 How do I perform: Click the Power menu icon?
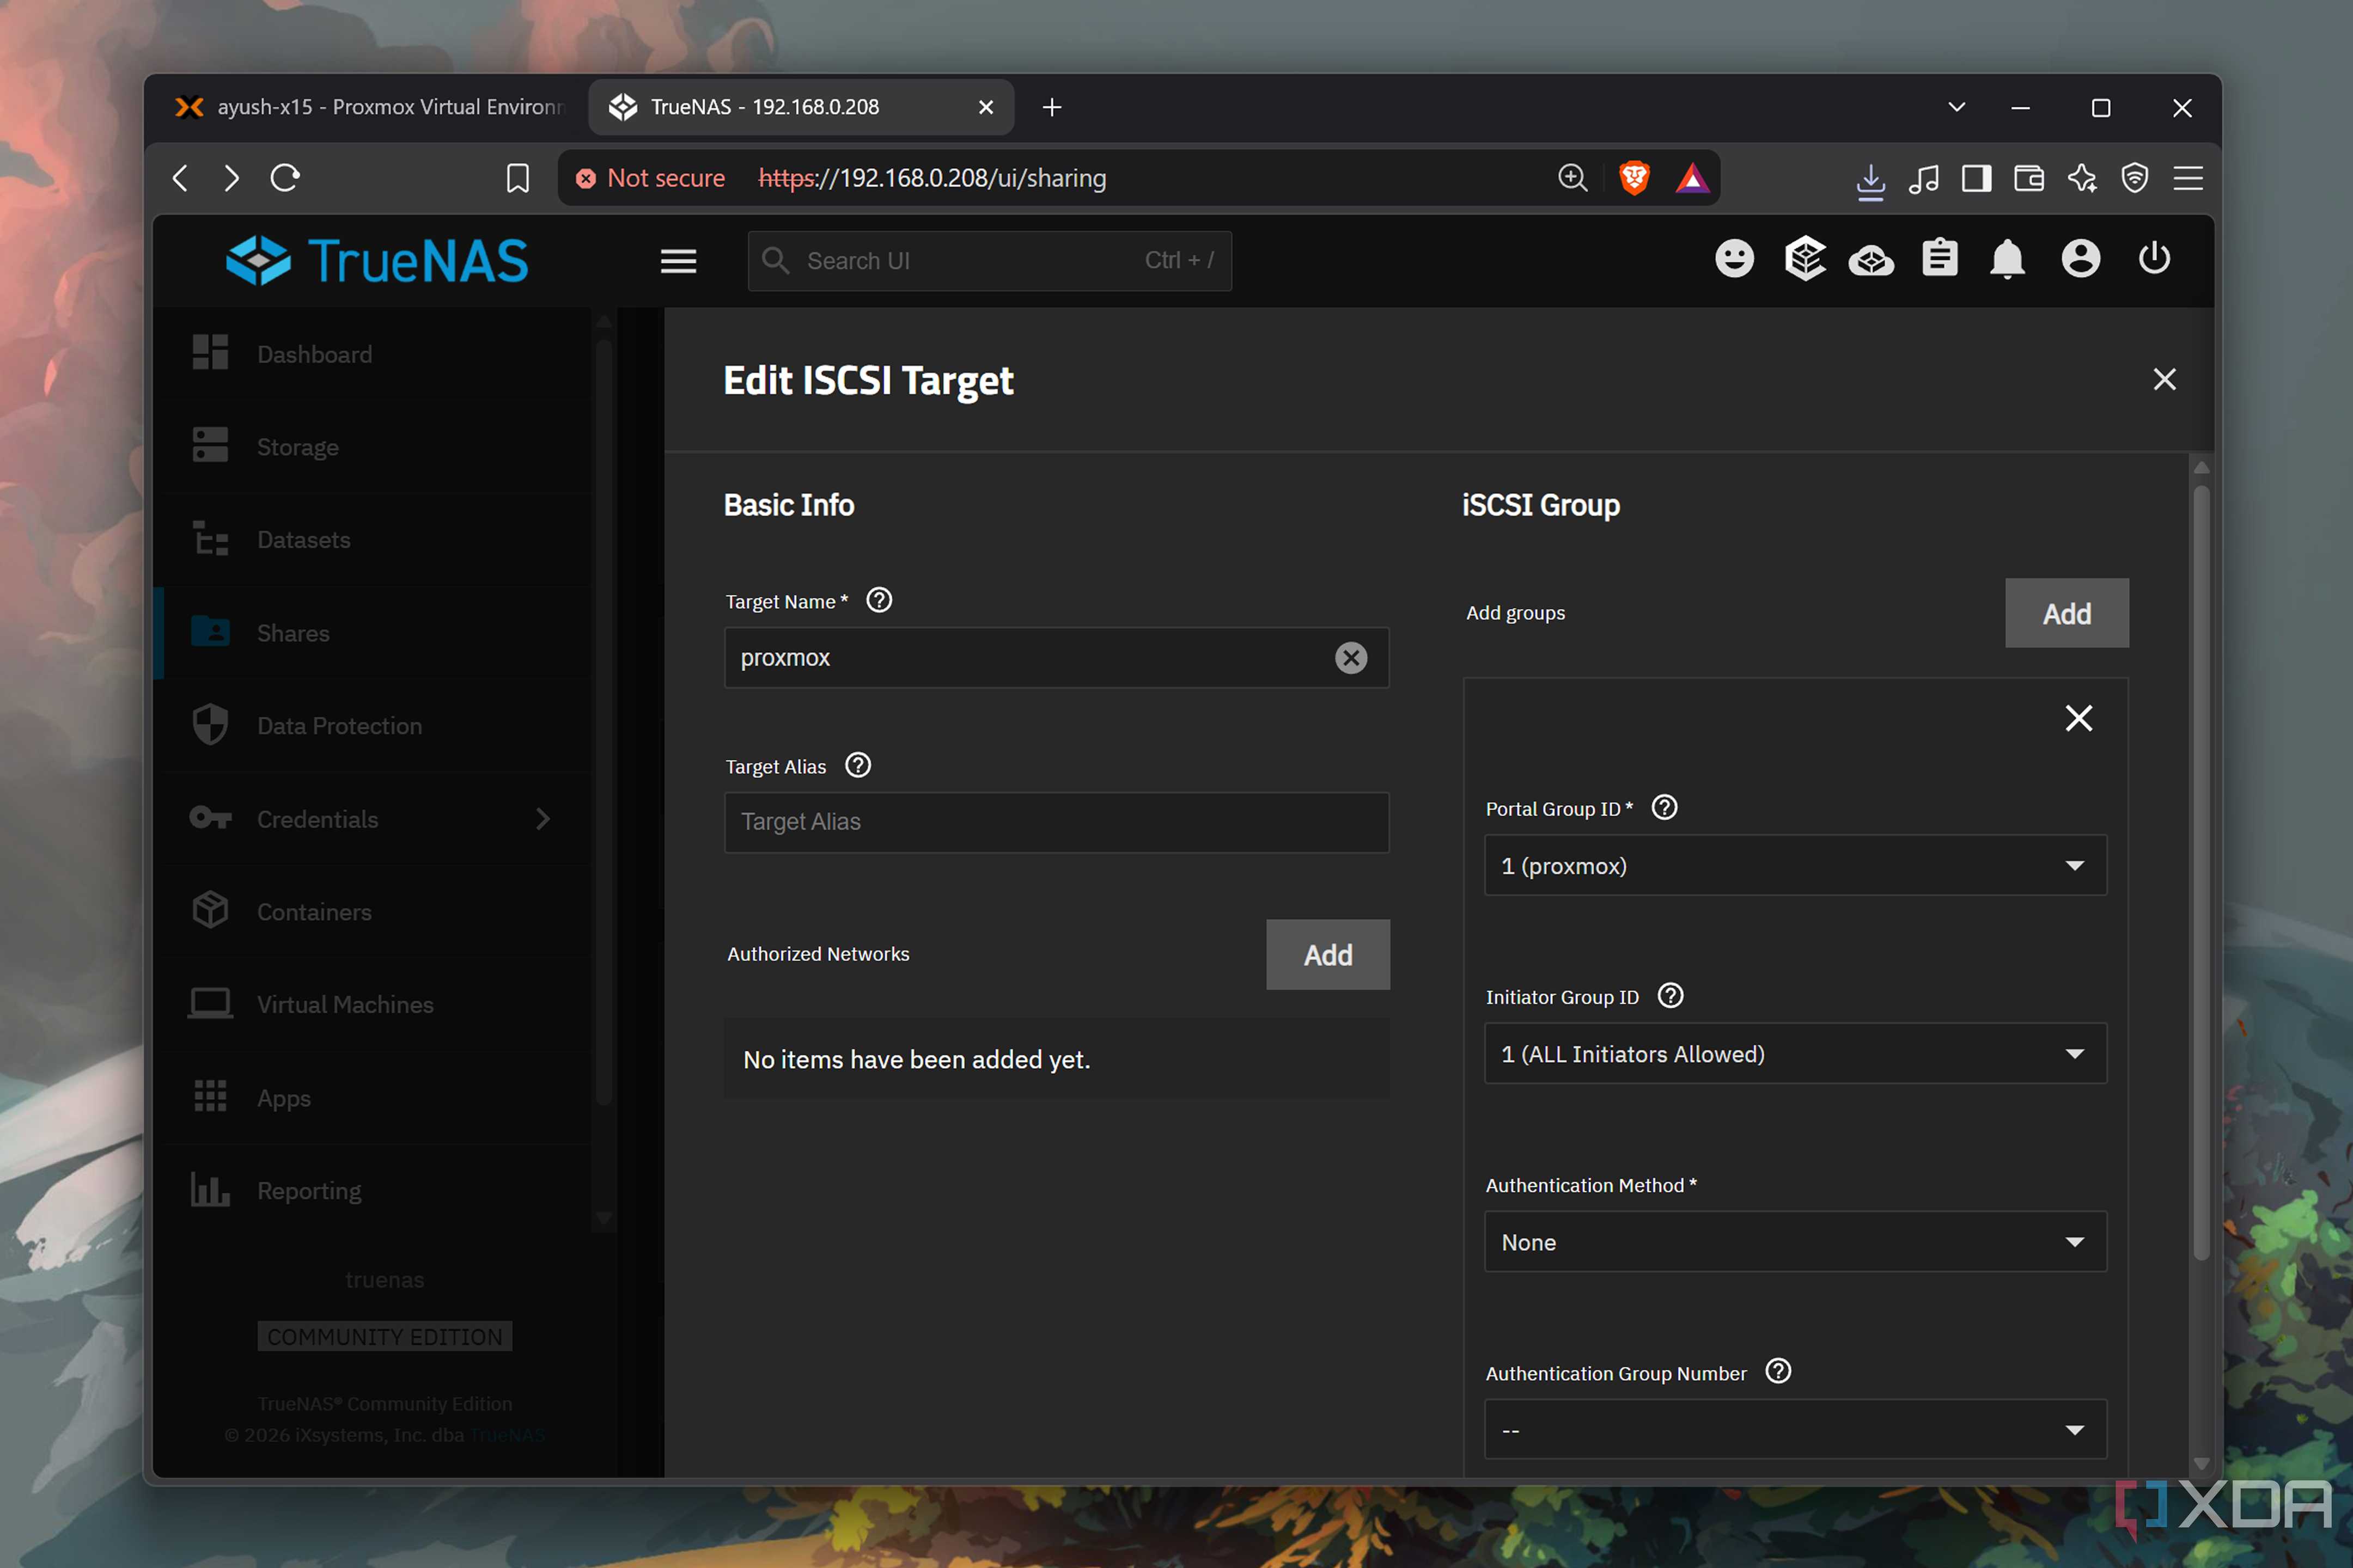pyautogui.click(x=2153, y=258)
